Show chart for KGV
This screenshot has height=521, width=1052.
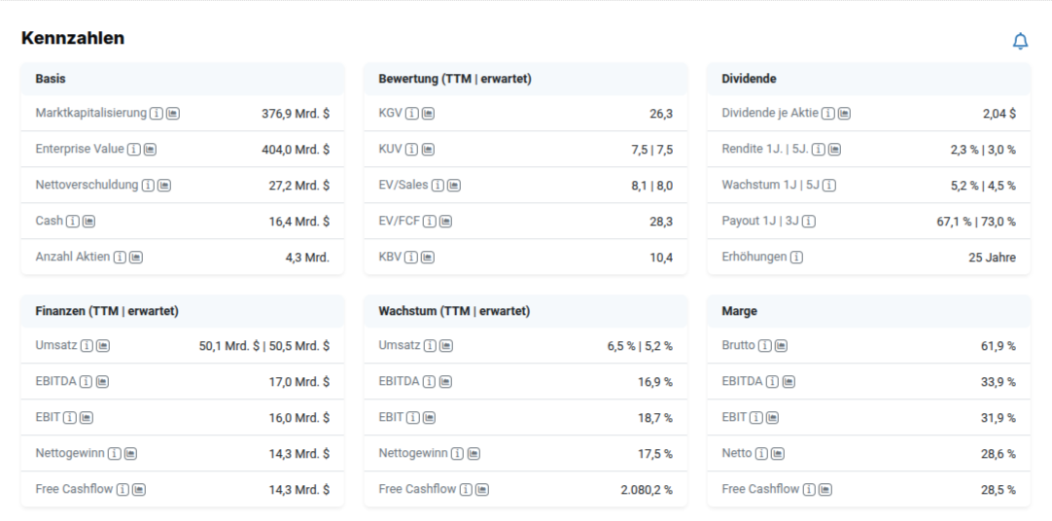[x=428, y=114]
